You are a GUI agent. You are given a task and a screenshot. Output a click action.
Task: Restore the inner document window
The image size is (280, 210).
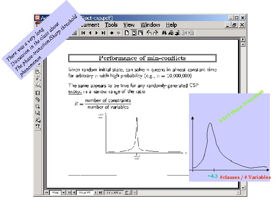(x=234, y=25)
